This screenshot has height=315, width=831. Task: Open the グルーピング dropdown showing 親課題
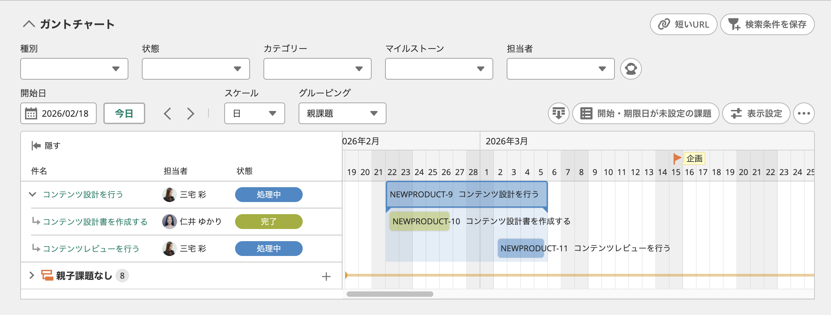point(342,113)
